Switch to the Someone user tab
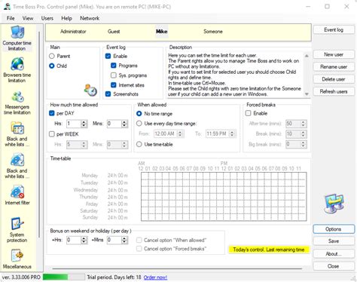This screenshot has width=357, height=282. coord(213,32)
